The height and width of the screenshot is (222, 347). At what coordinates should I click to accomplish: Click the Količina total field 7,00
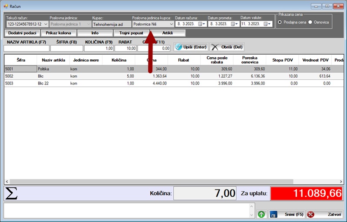point(205,193)
